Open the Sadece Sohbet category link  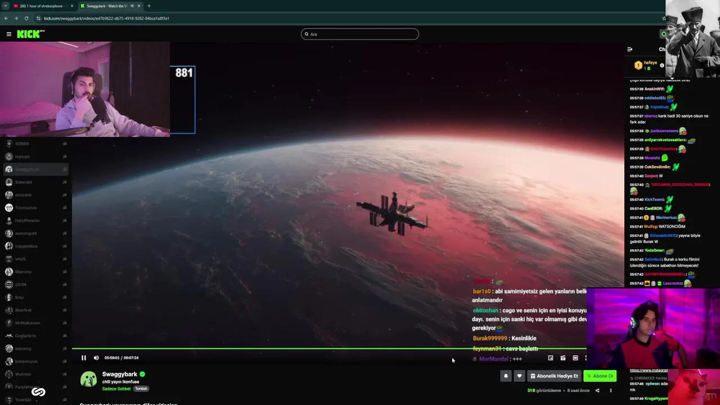coord(116,389)
